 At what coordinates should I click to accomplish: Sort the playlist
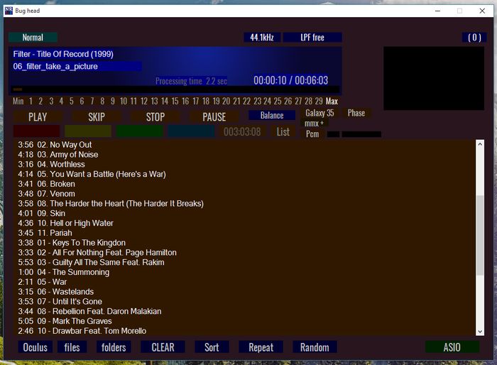212,347
